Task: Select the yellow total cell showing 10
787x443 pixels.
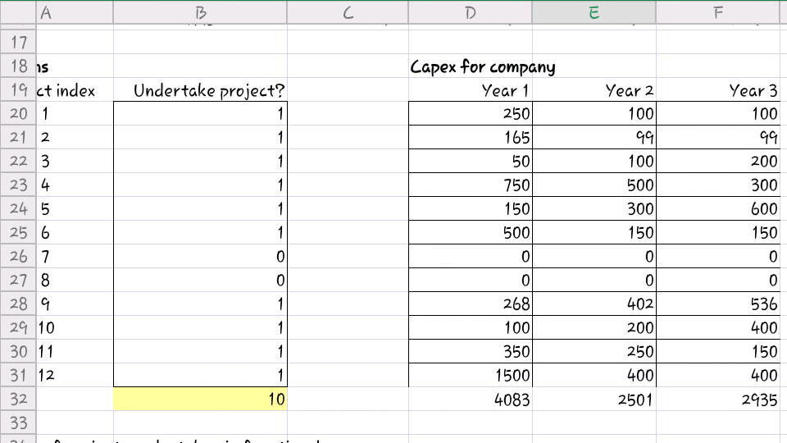Action: (200, 399)
